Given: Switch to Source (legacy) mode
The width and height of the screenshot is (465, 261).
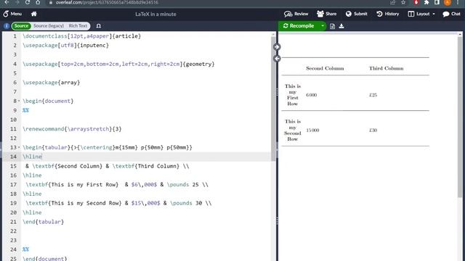Looking at the screenshot, I should (49, 26).
